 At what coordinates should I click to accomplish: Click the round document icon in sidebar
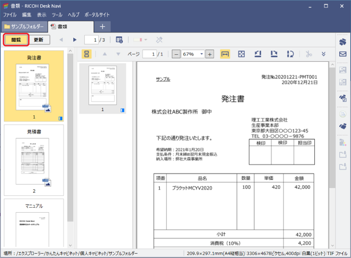(x=343, y=114)
